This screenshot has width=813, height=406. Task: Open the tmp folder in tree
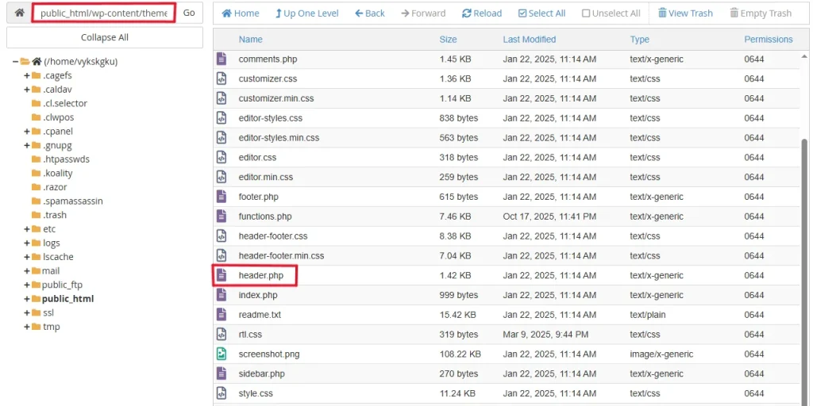pyautogui.click(x=52, y=327)
